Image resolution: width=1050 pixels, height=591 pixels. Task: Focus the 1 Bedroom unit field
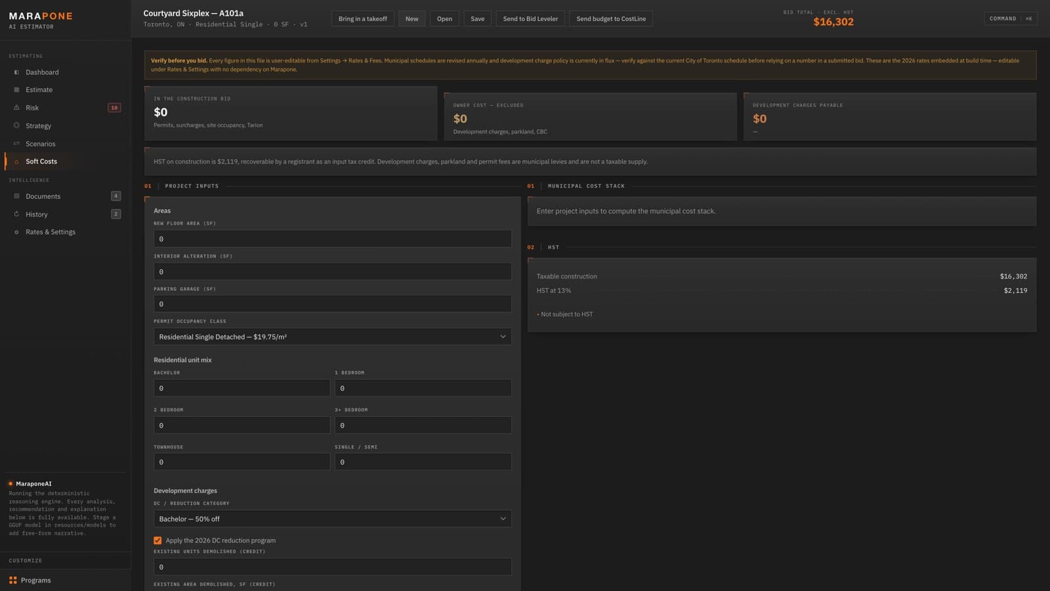click(x=423, y=388)
